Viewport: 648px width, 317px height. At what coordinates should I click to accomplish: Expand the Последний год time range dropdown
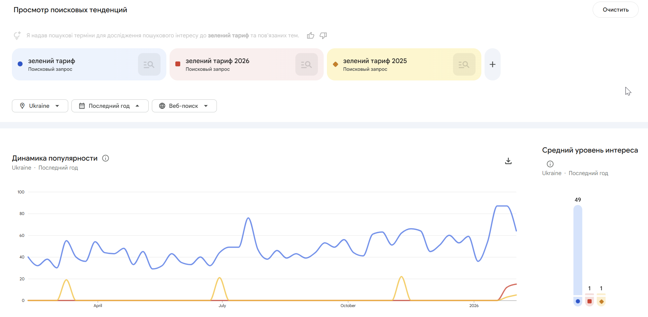click(110, 106)
